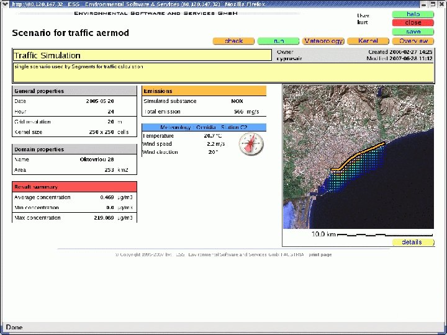Click the Meteorology station header bar
Viewport: 447px width, 335px height.
coord(204,127)
